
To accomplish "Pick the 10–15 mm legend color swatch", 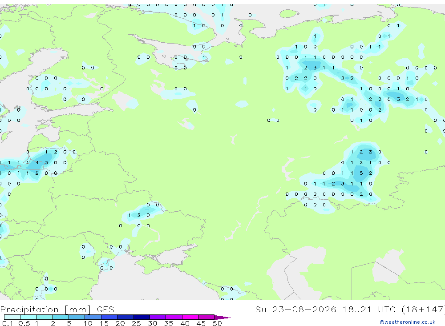I will 93,317.
